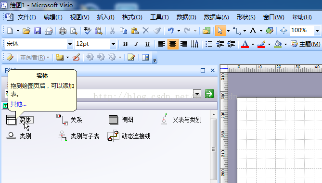Image resolution: width=322 pixels, height=183 pixels.
Task: Run spelling check icon
Action: tap(87, 31)
